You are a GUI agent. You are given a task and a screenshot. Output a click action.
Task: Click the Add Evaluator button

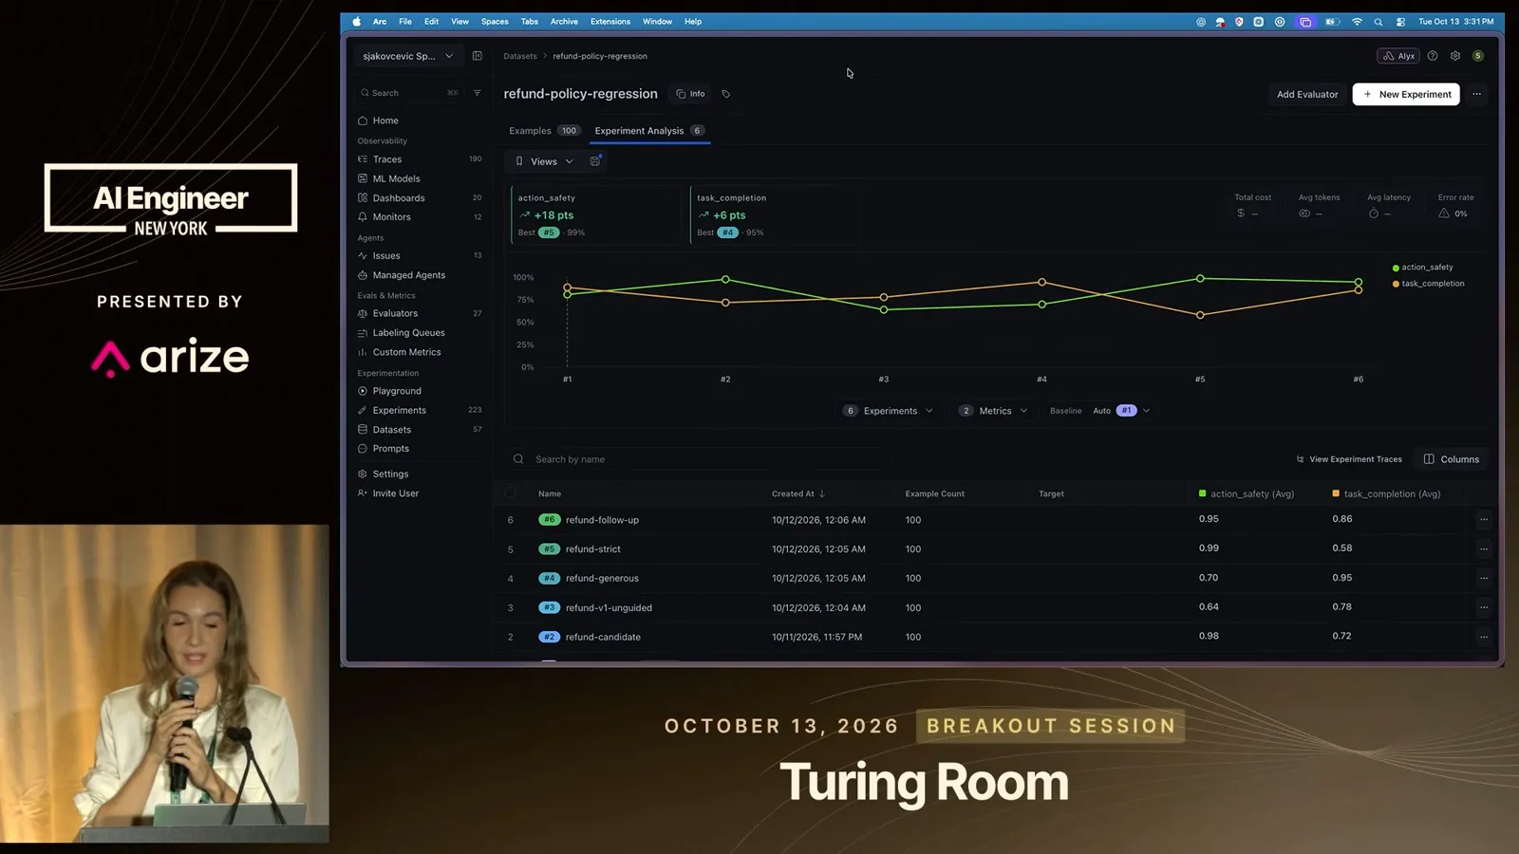tap(1307, 94)
